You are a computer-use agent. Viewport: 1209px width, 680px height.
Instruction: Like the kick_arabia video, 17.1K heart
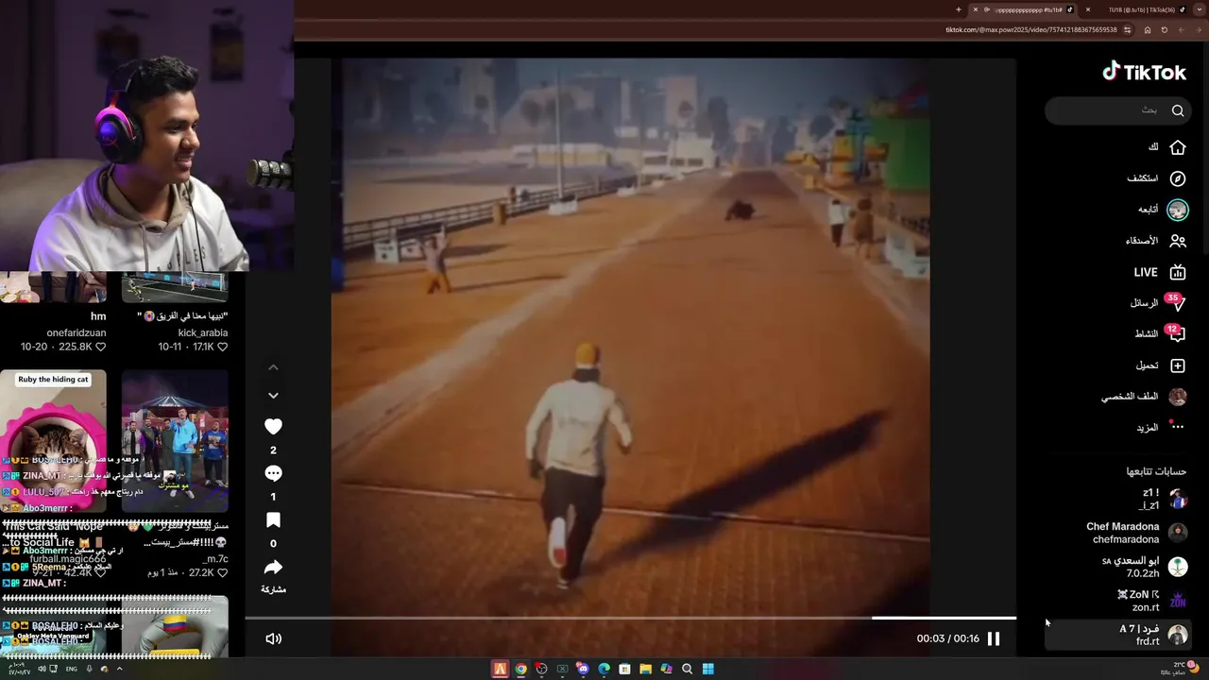coord(223,348)
